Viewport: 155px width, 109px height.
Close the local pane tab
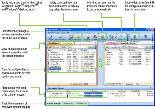point(95,43)
